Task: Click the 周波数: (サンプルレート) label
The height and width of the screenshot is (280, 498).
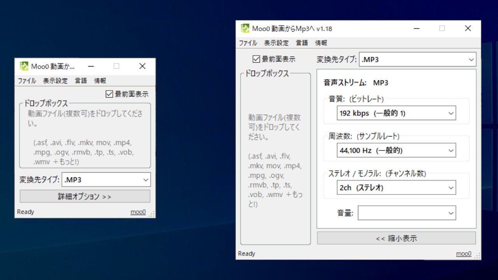Action: (364, 136)
